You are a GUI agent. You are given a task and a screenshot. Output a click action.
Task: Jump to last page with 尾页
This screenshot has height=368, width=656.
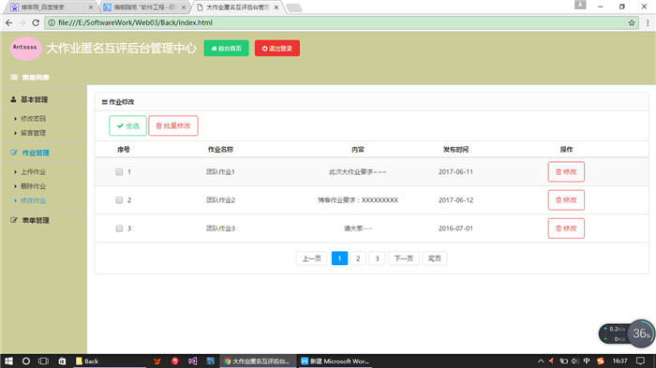pos(435,258)
